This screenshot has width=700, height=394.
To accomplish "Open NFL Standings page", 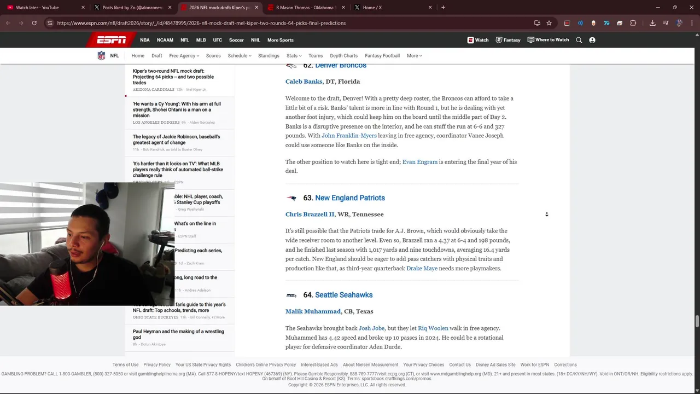I will (269, 56).
